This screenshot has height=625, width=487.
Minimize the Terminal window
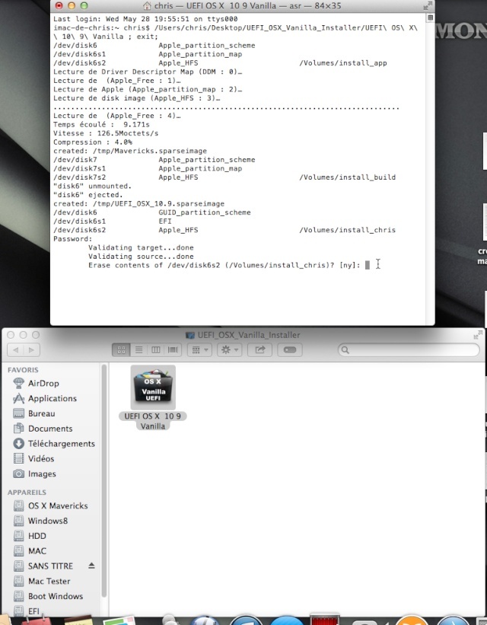click(x=72, y=5)
